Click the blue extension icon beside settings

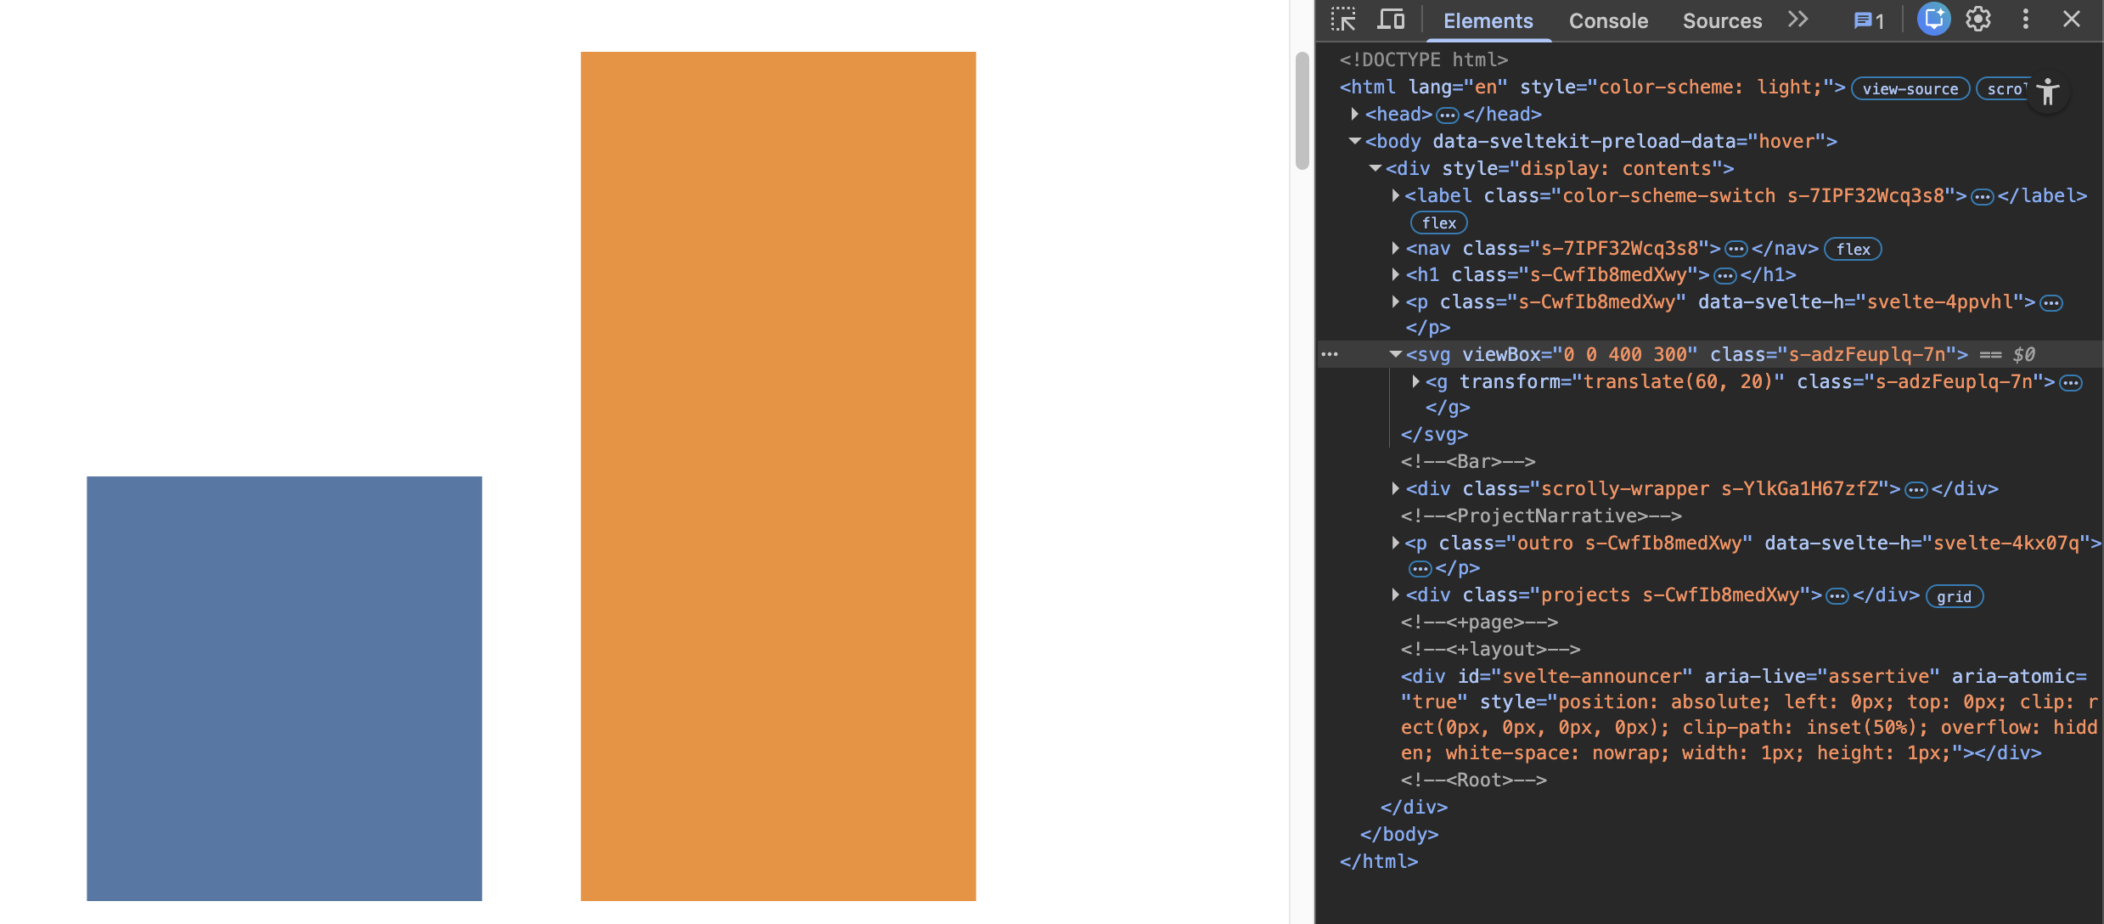click(x=1932, y=19)
